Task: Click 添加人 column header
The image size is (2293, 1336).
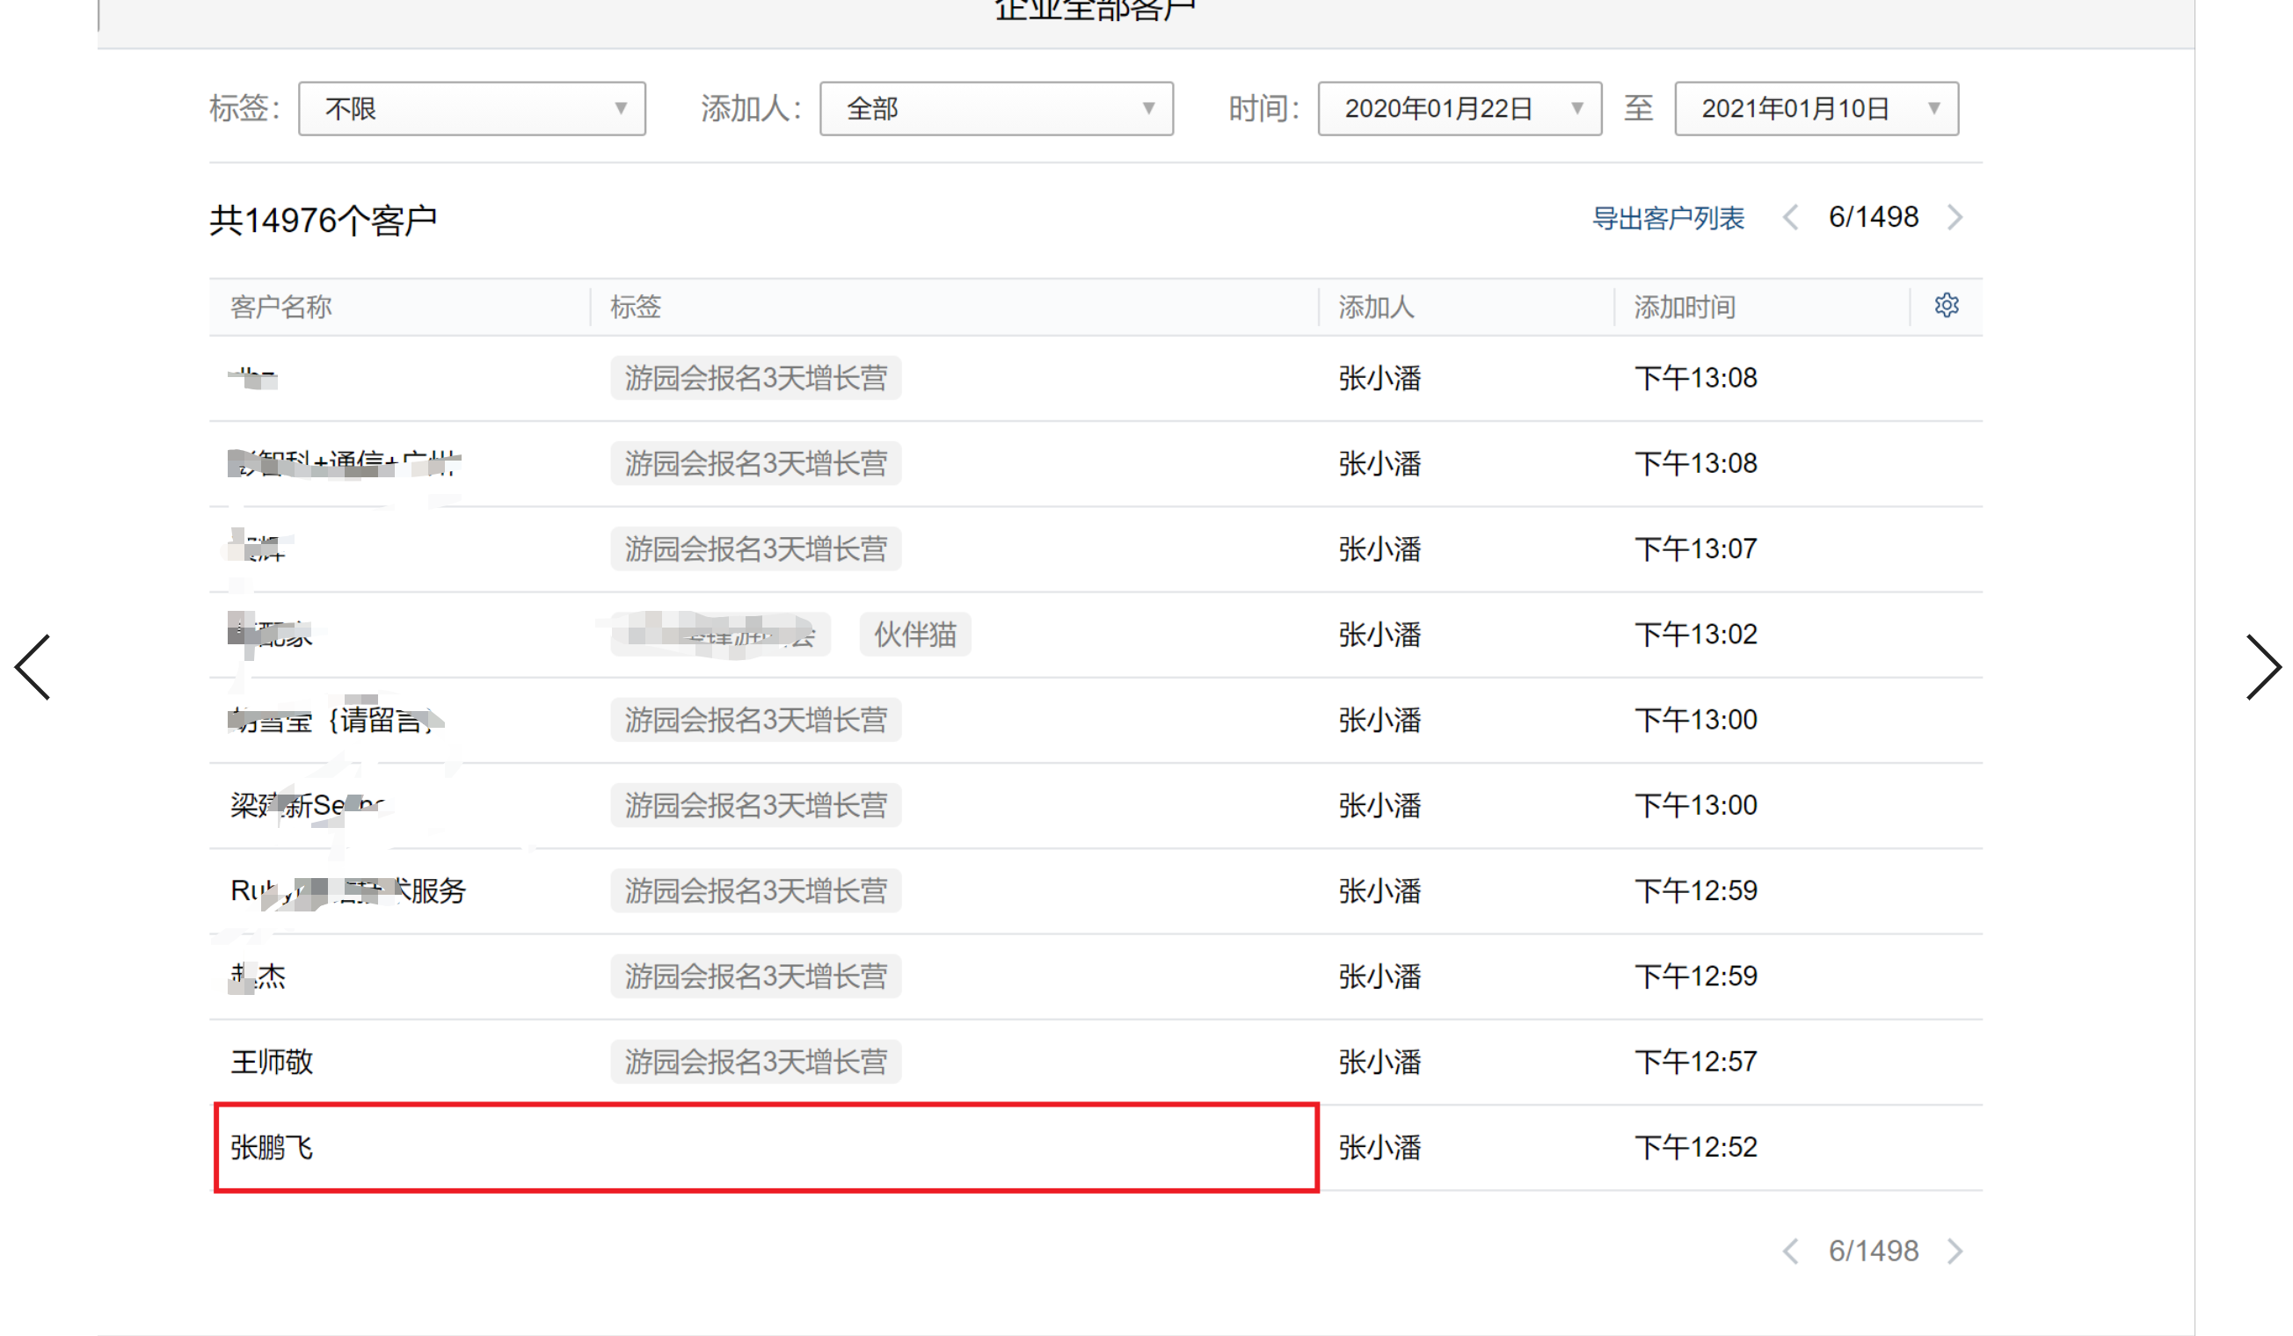Action: (x=1376, y=308)
